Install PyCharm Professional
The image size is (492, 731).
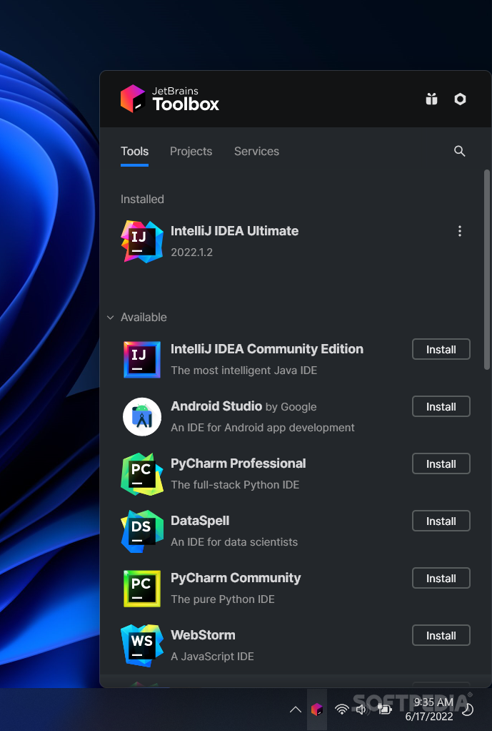441,464
